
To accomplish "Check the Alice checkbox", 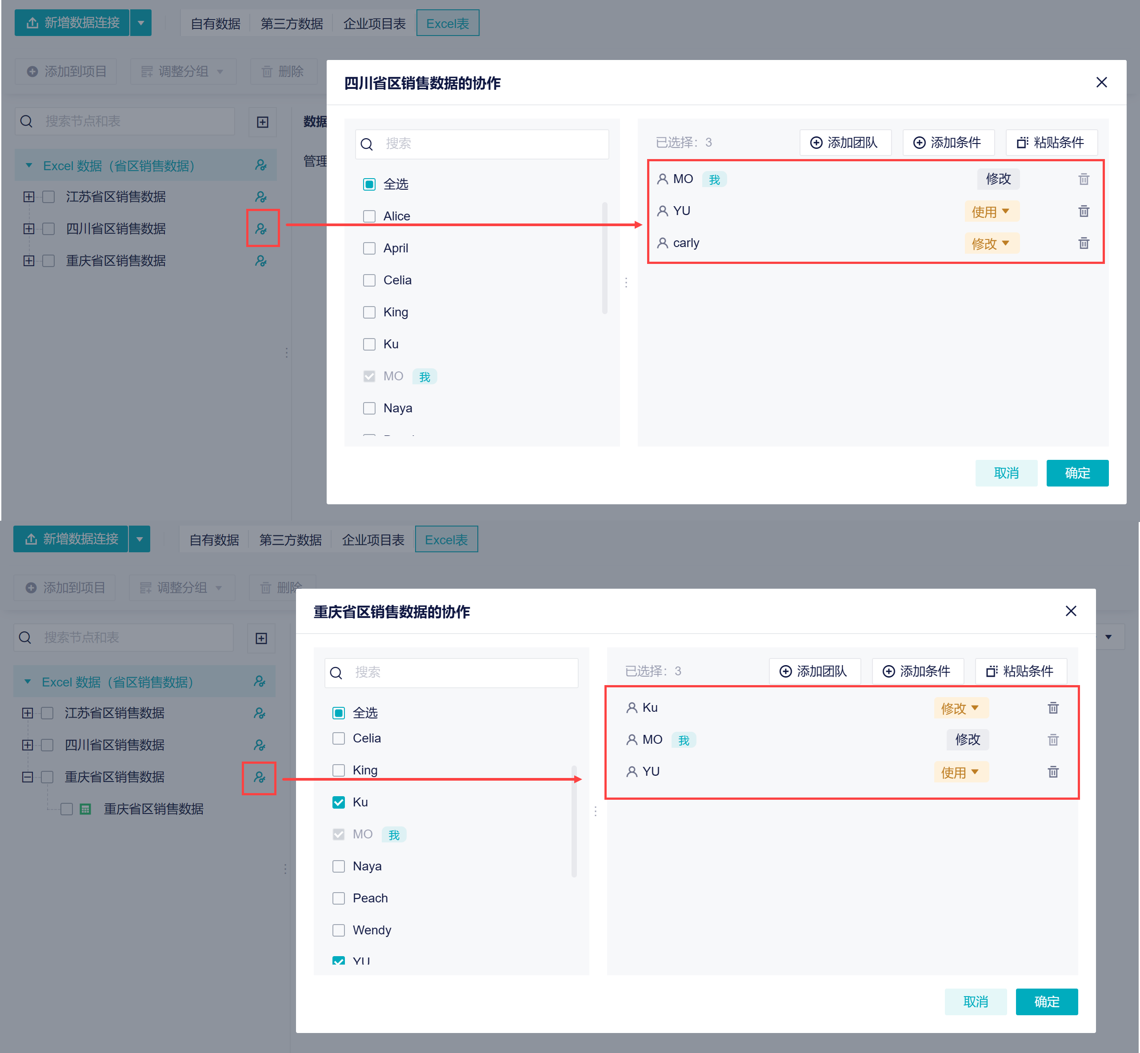I will pos(369,216).
